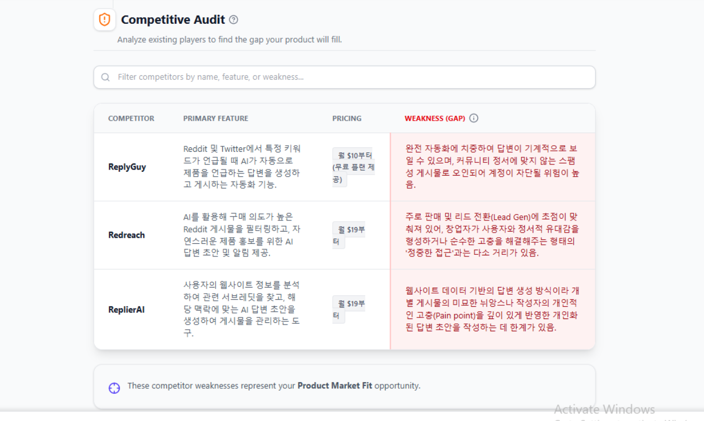Open the help tooltip beside Competitive Audit

234,19
